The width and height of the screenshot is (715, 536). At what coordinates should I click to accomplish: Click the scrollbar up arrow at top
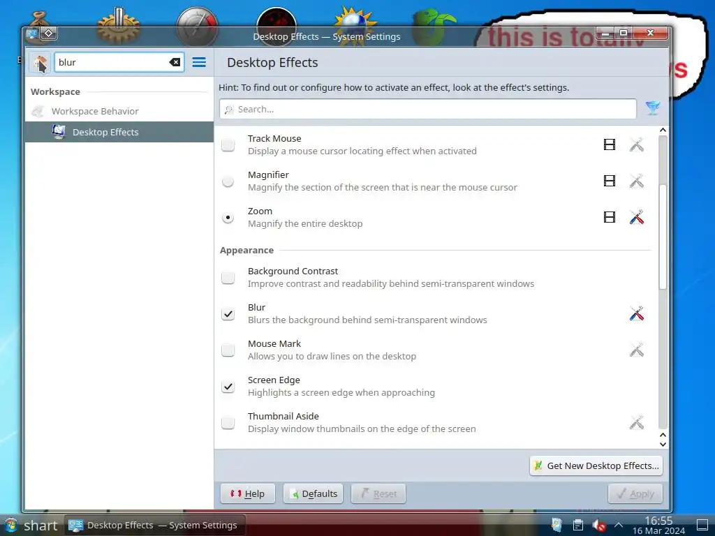point(663,131)
